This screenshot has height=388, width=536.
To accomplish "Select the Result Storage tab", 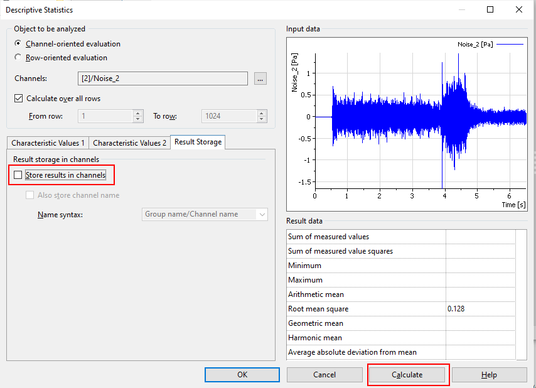I will pos(198,142).
